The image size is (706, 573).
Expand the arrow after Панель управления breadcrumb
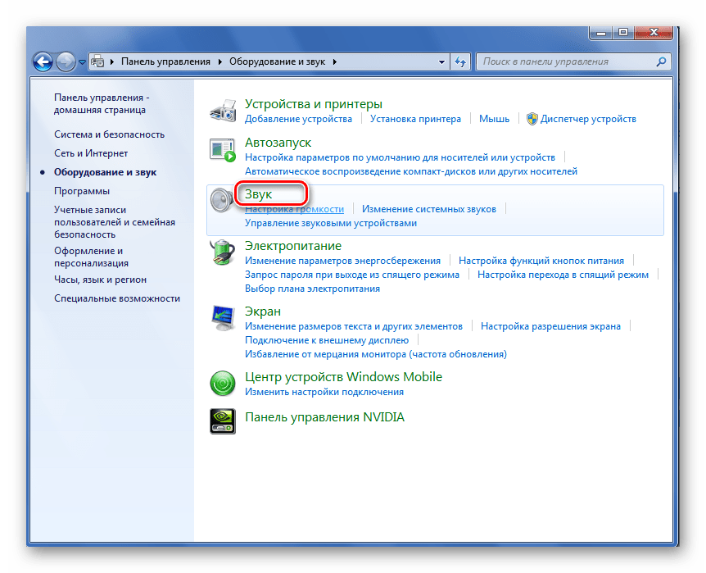(x=219, y=61)
